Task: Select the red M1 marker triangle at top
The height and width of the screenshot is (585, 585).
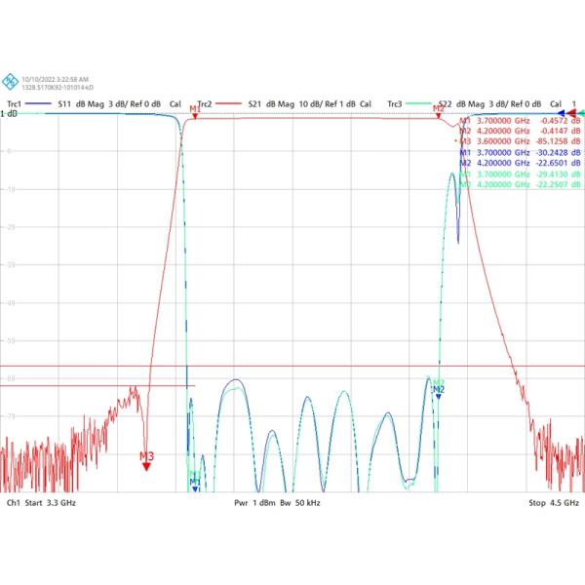Action: click(195, 116)
